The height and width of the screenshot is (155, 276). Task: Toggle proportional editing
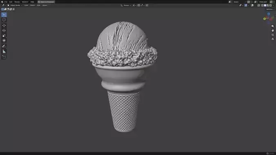(147, 5)
